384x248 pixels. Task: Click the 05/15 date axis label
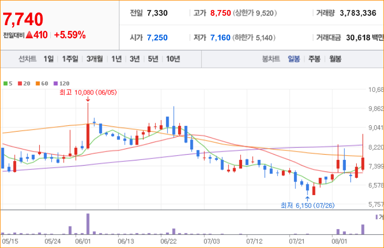pos(10,241)
